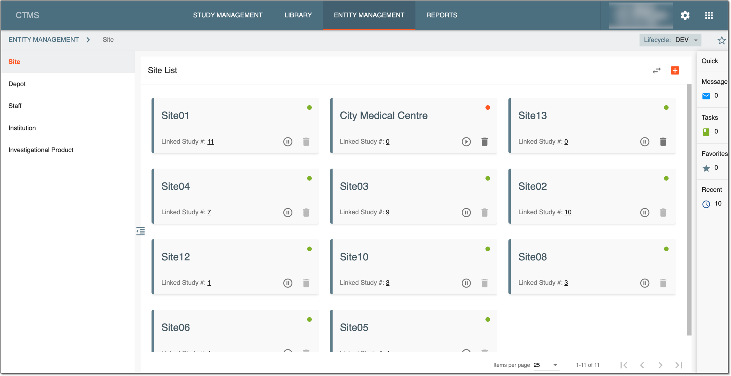Click the trash icon on Site04 card
The image size is (731, 376).
pyautogui.click(x=306, y=212)
